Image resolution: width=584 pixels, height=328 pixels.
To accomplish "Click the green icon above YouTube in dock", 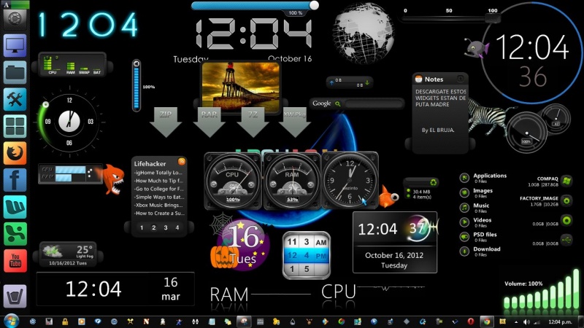I will (15, 233).
